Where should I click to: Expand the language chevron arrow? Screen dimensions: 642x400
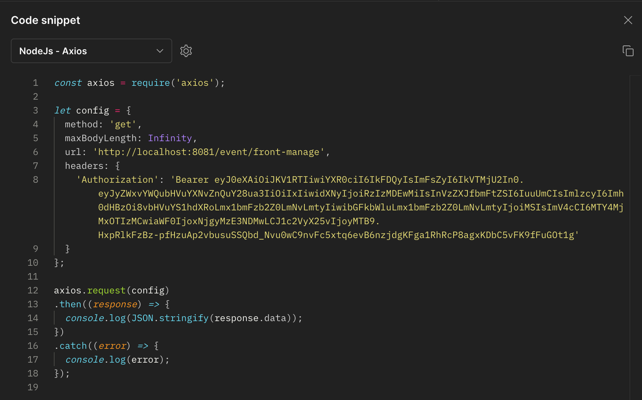click(x=160, y=51)
